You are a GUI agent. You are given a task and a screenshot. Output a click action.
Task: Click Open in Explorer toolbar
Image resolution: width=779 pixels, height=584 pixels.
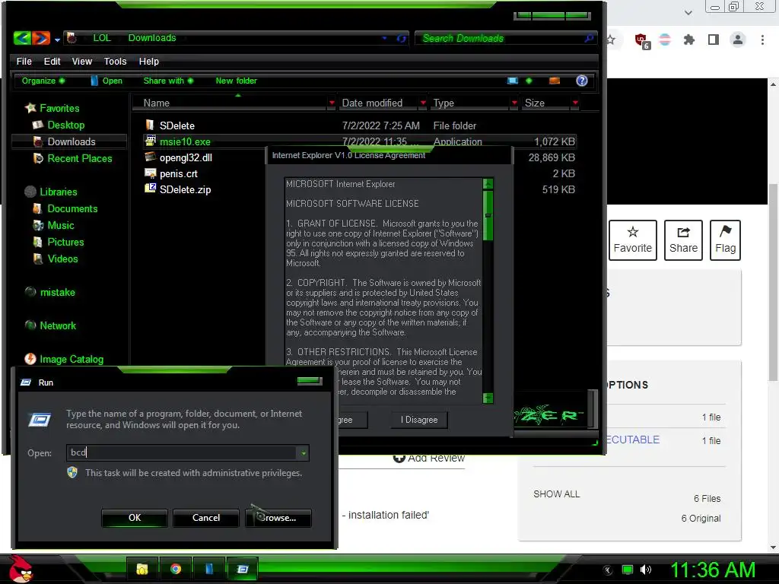pyautogui.click(x=107, y=81)
